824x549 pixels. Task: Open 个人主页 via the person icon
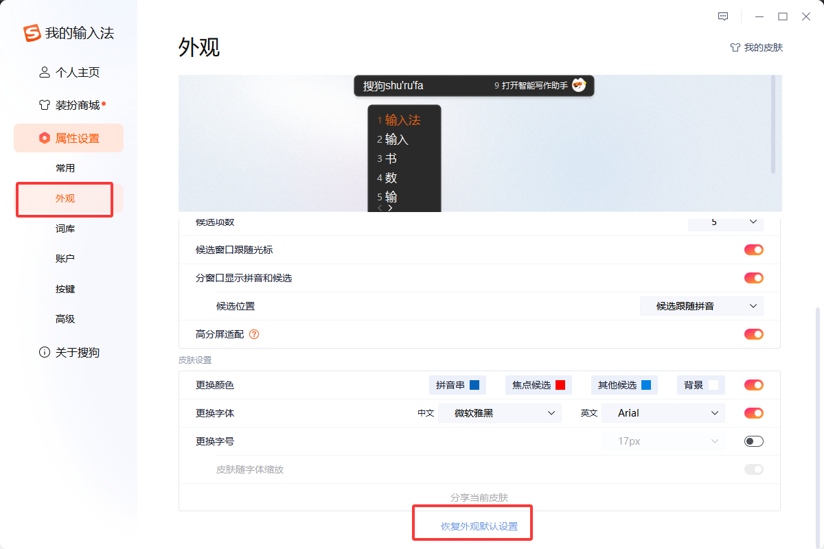pos(43,71)
